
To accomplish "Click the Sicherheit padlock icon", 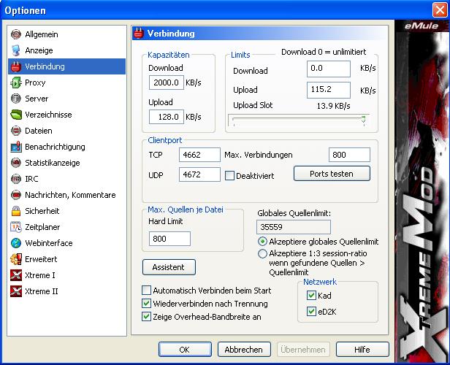I will click(16, 211).
